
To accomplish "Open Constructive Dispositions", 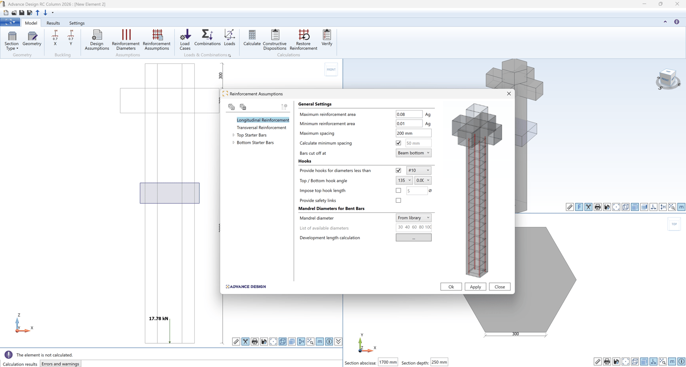I will [x=275, y=39].
